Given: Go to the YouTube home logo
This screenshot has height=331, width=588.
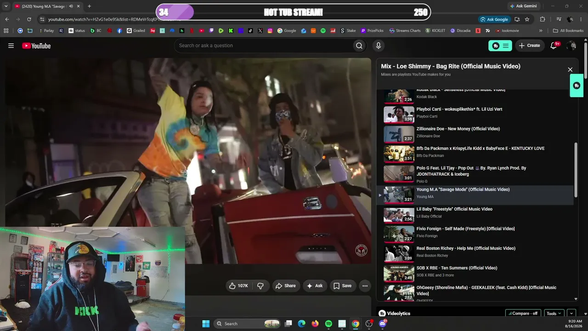Looking at the screenshot, I should pos(36,46).
